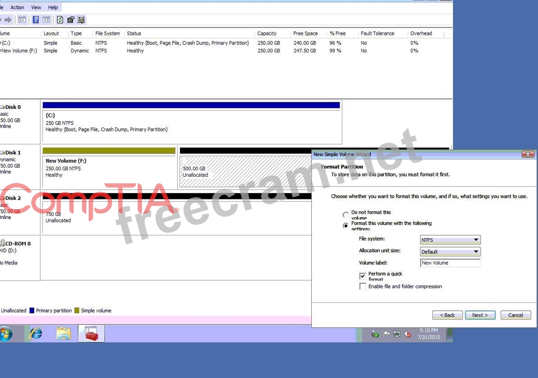This screenshot has width=538, height=378.
Task: Click the Refresh toolbar icon
Action: pos(60,20)
